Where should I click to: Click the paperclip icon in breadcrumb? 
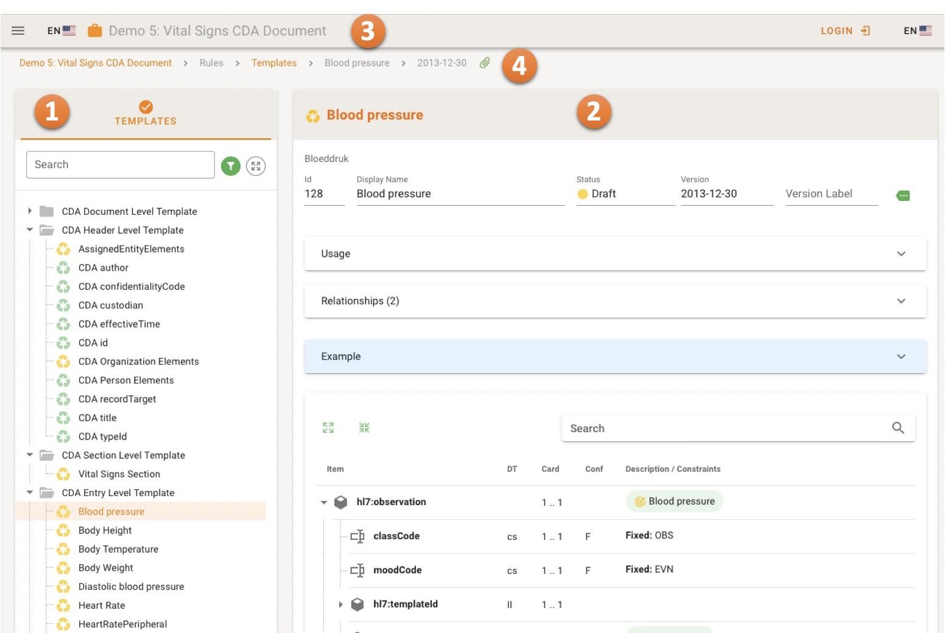pos(485,63)
